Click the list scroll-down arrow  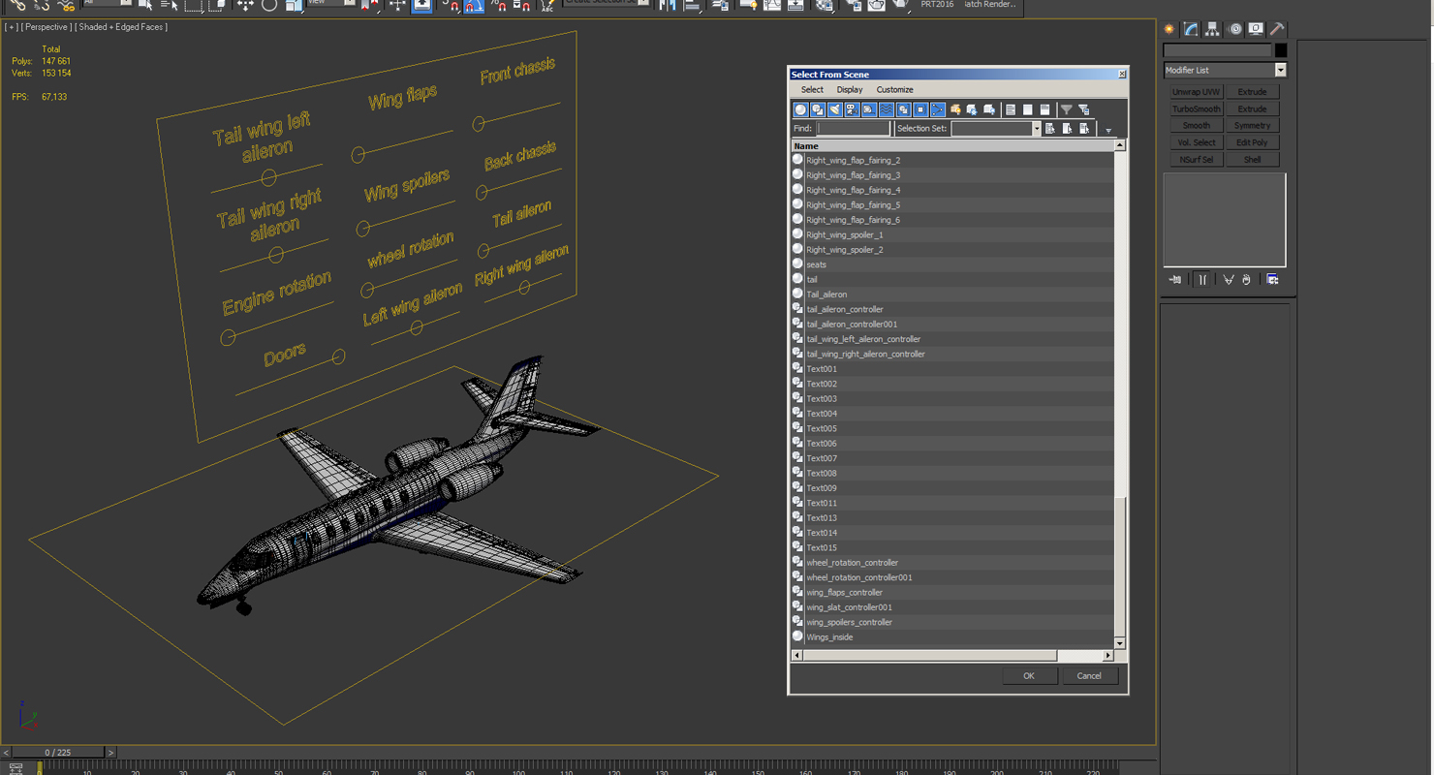[x=1120, y=643]
